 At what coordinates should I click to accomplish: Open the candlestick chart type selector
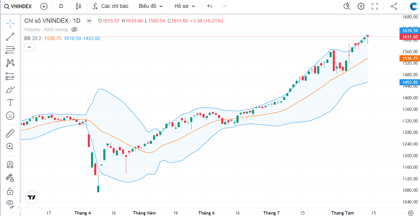click(x=78, y=6)
